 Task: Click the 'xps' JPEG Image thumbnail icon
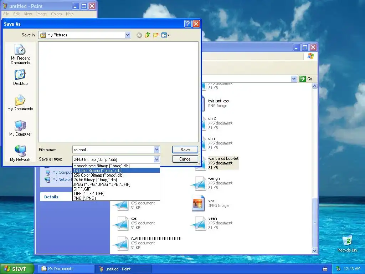198,203
